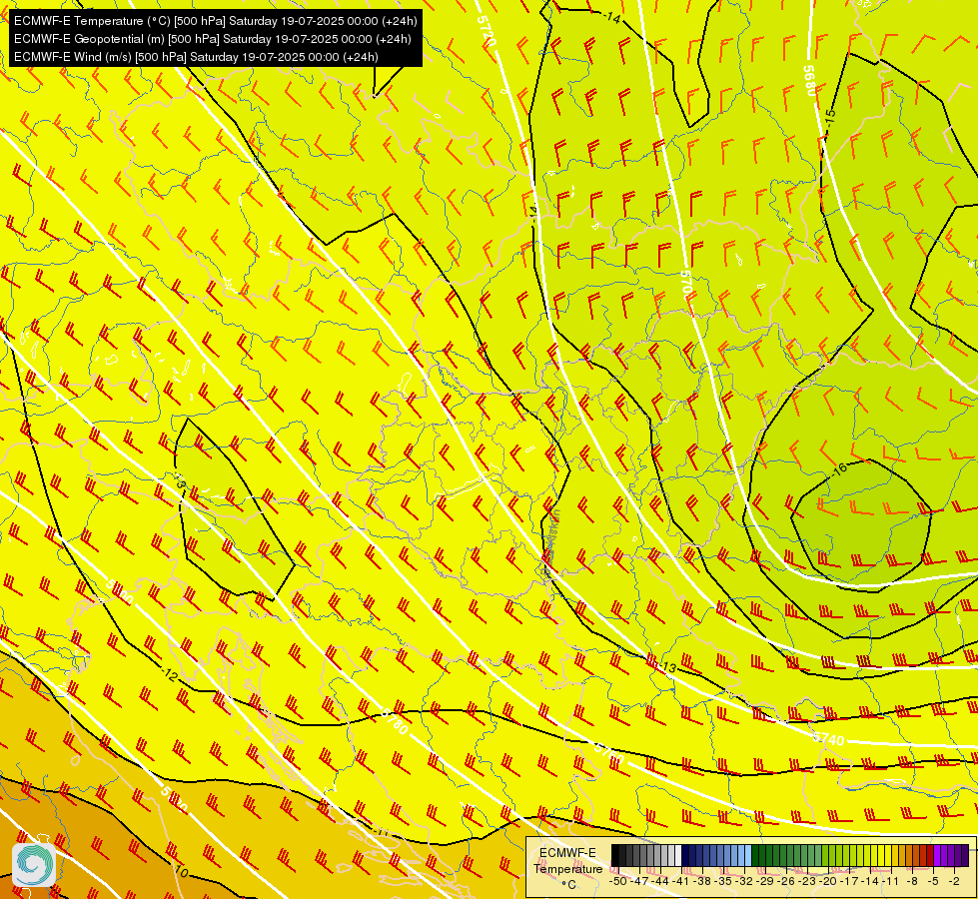Click the 5740 geopotential contour label

pos(828,738)
